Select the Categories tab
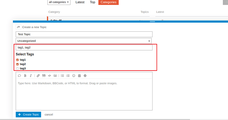This screenshot has height=120, width=228. pos(109,2)
